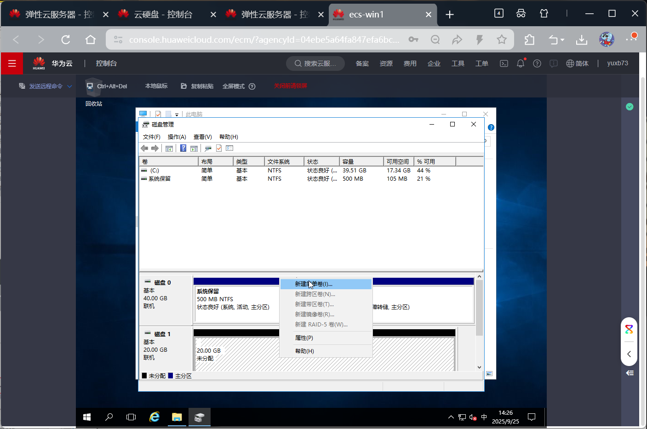Select the (C:) volume row

(x=311, y=171)
